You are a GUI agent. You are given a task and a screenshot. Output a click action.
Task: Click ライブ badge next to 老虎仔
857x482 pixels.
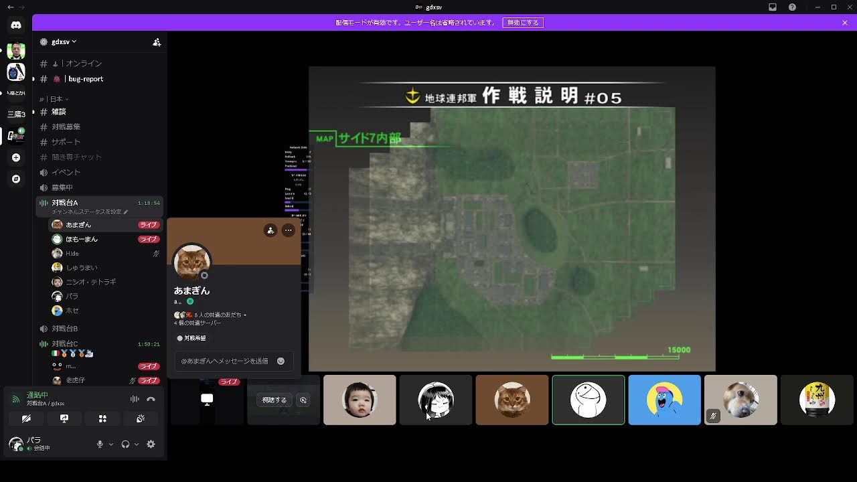coord(149,380)
